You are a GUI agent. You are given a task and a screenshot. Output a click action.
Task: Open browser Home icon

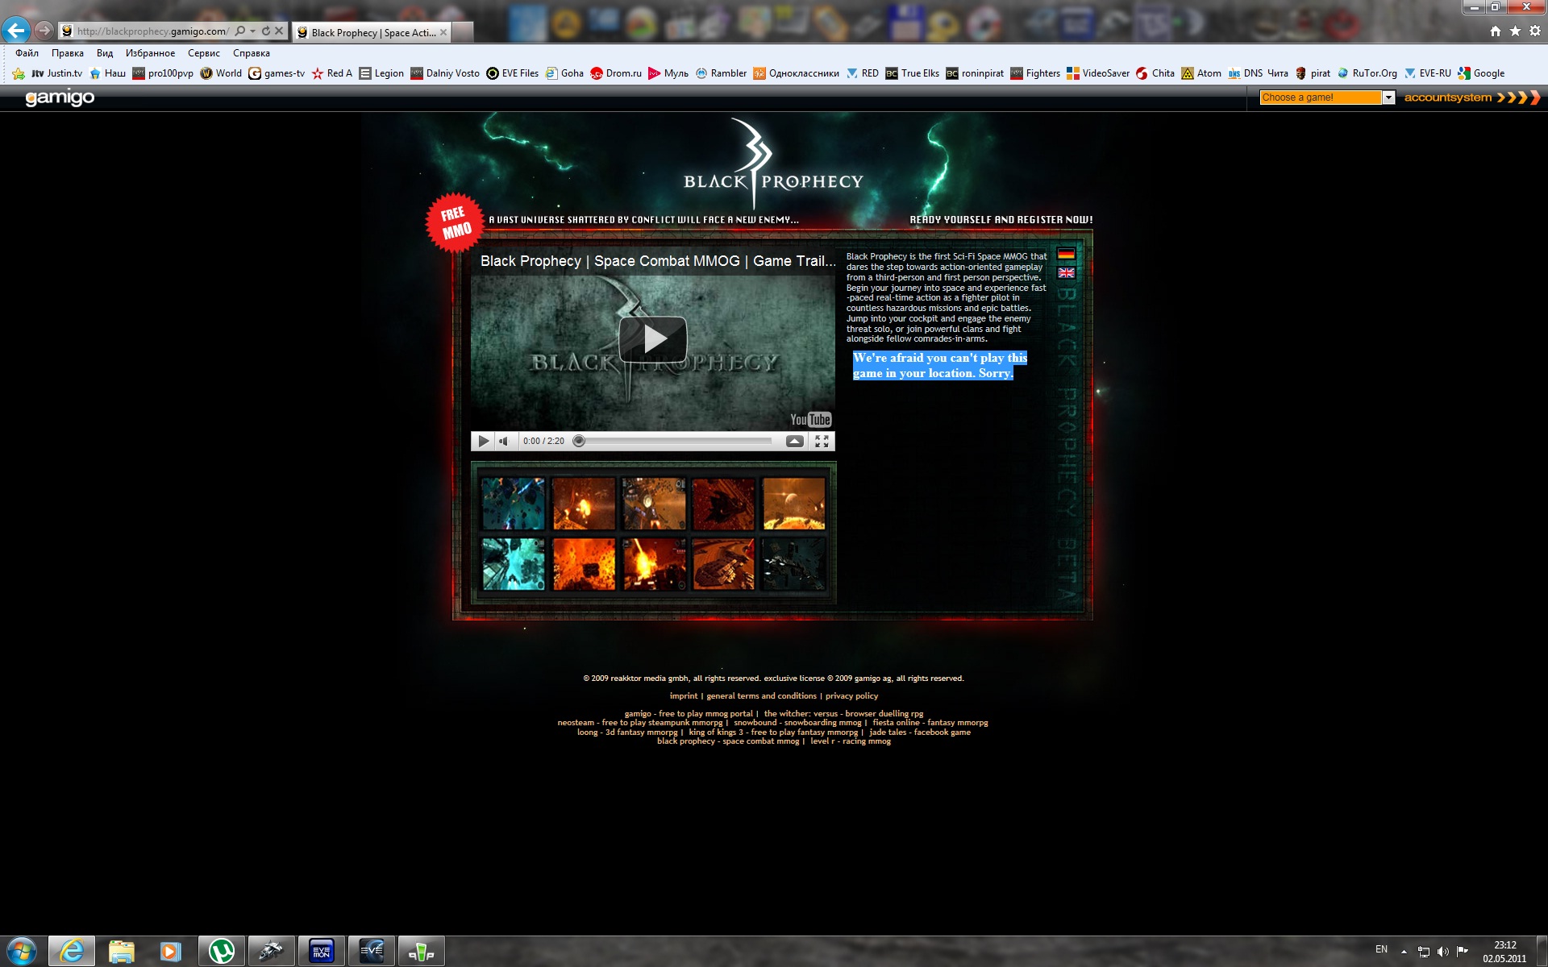tap(1496, 31)
